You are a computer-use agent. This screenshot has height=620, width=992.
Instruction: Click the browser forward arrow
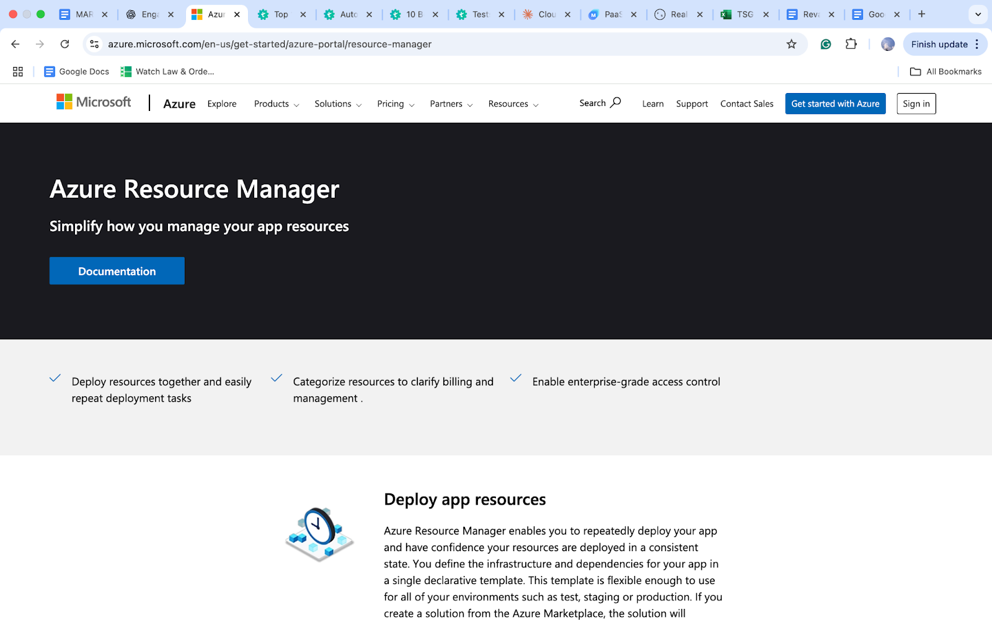click(40, 44)
